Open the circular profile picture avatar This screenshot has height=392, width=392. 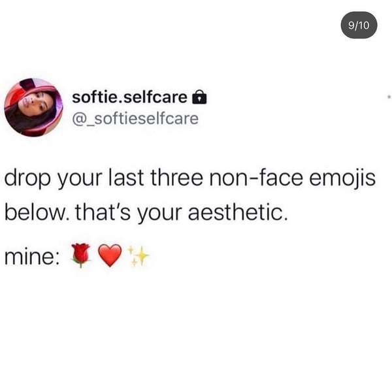(x=33, y=108)
